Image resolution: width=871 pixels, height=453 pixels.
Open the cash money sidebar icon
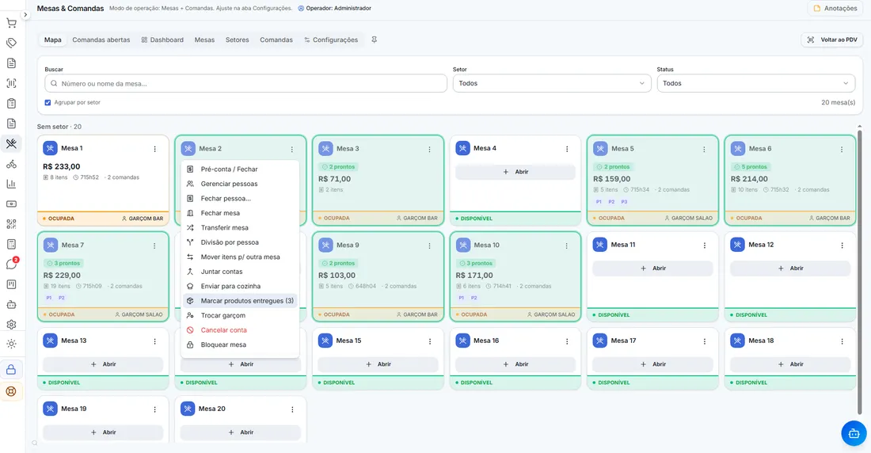coord(11,204)
